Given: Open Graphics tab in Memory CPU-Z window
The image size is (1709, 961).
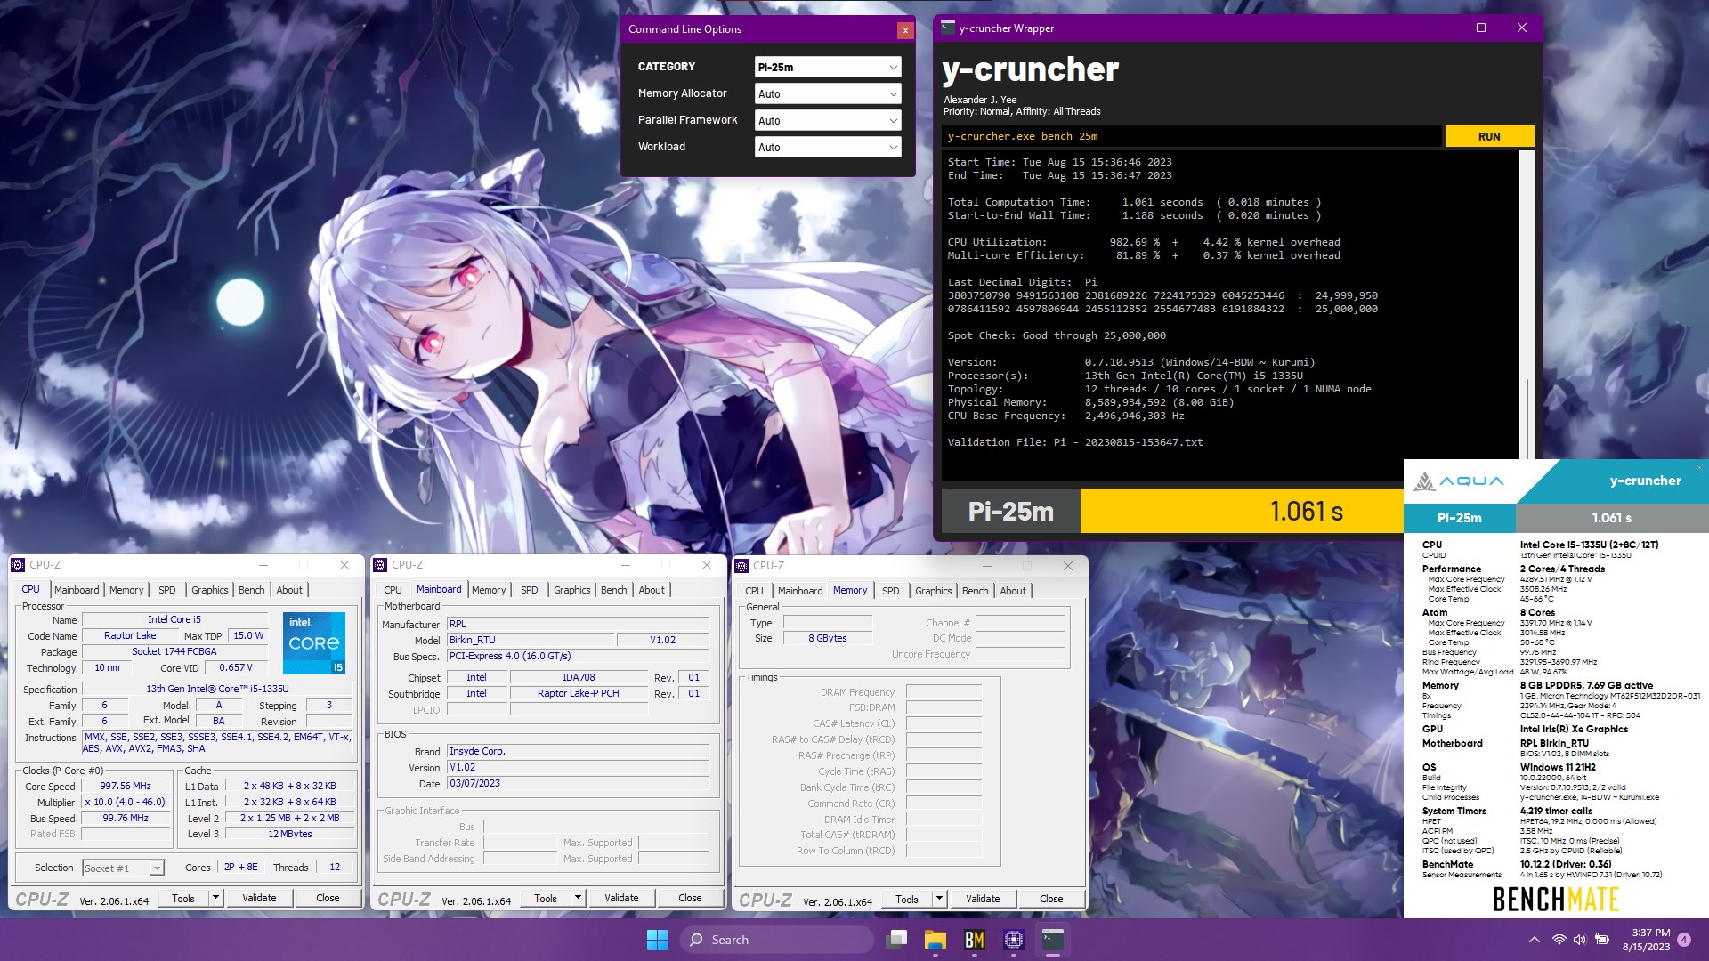Looking at the screenshot, I should coord(933,591).
